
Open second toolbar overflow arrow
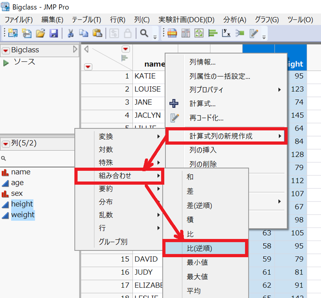[x=264, y=37]
